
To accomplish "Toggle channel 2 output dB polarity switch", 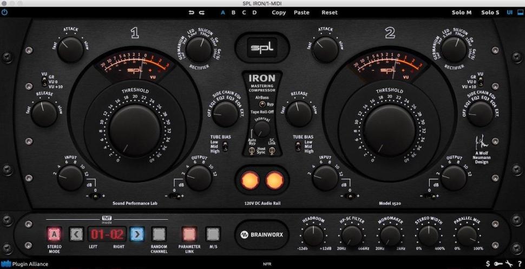I will pyautogui.click(x=430, y=196).
